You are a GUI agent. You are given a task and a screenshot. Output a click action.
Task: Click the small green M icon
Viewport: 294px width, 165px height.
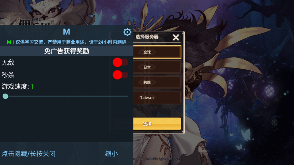pyautogui.click(x=9, y=42)
